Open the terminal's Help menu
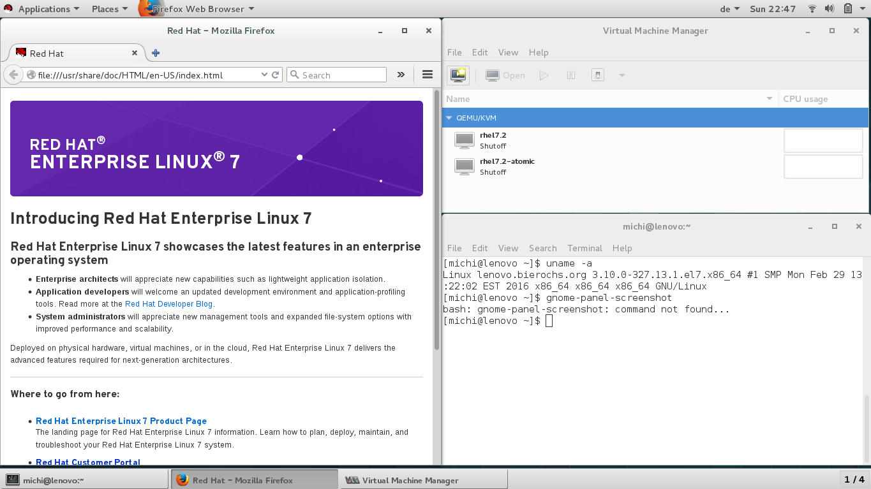Viewport: 871px width, 489px height. click(x=622, y=248)
